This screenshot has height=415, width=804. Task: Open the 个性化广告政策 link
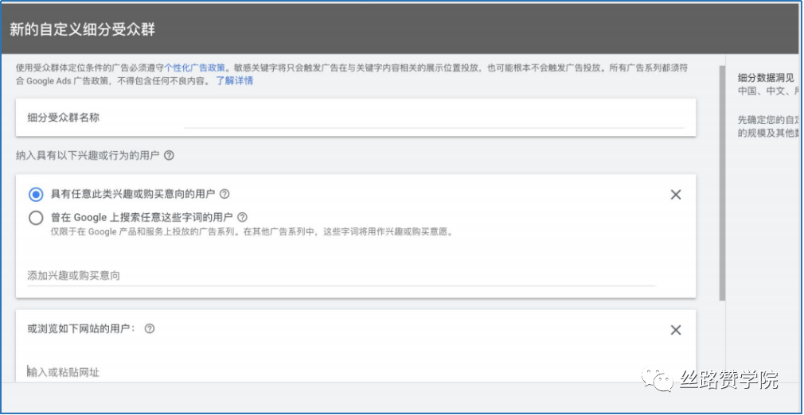coord(194,68)
